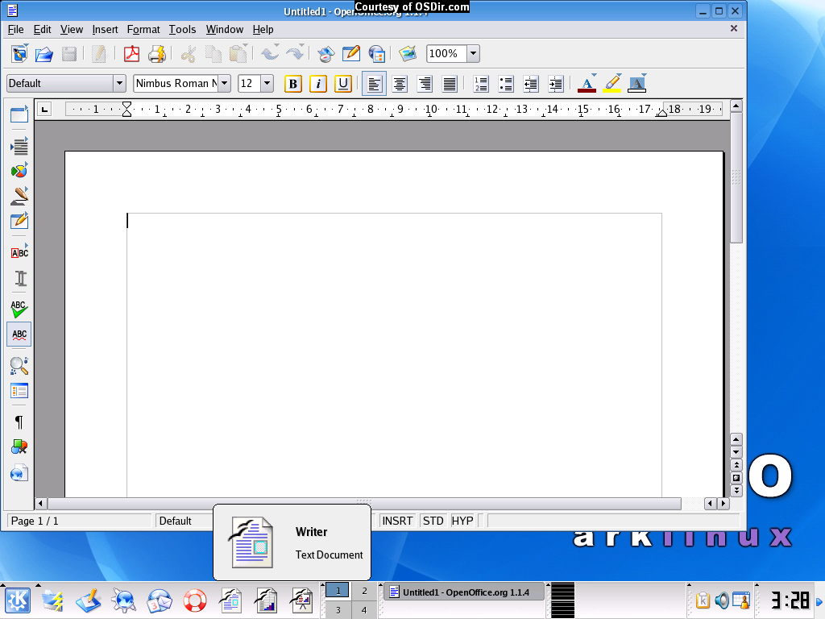
Task: Open the View menu
Action: 72,30
